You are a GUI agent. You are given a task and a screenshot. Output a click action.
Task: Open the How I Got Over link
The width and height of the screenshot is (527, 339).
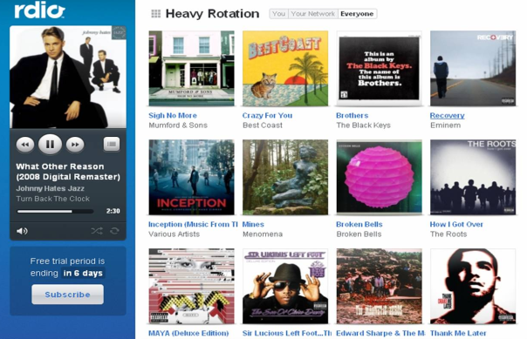[x=456, y=224]
